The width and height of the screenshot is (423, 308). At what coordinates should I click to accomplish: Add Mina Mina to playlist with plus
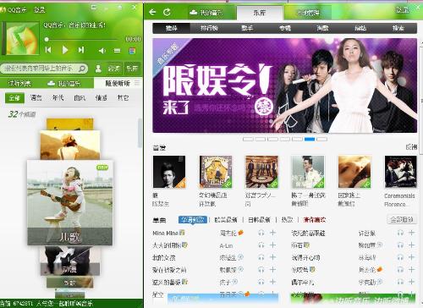click(272, 233)
